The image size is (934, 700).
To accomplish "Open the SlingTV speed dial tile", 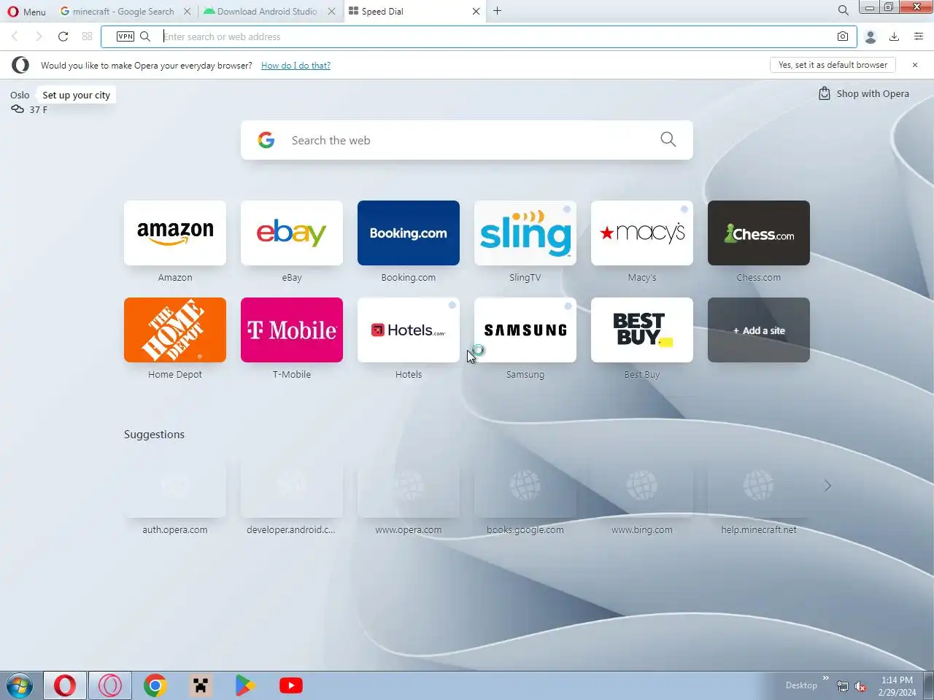I will coord(525,233).
